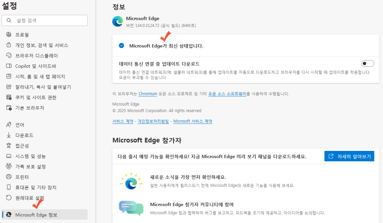The image size is (383, 223).
Task: Click the phone and devices icon
Action: 9,187
